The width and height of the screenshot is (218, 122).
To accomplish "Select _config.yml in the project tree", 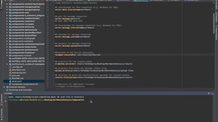I will 17,67.
